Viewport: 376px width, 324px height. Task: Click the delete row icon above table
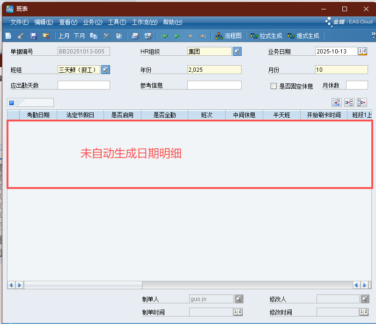pyautogui.click(x=361, y=102)
